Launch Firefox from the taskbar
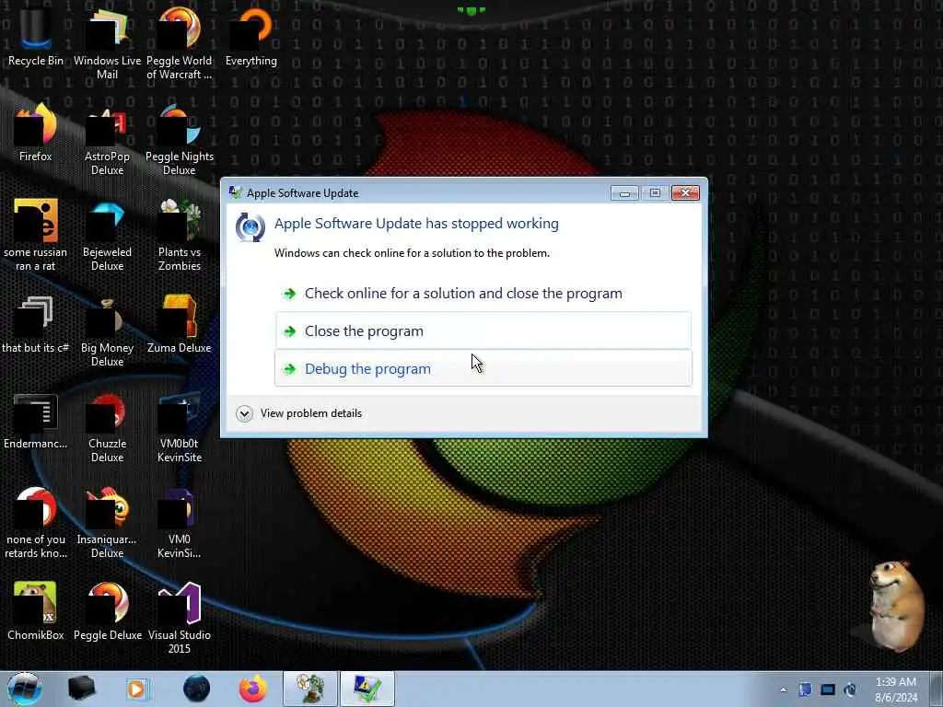 253,689
